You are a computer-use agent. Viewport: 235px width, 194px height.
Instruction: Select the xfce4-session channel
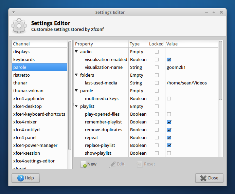pos(40,153)
